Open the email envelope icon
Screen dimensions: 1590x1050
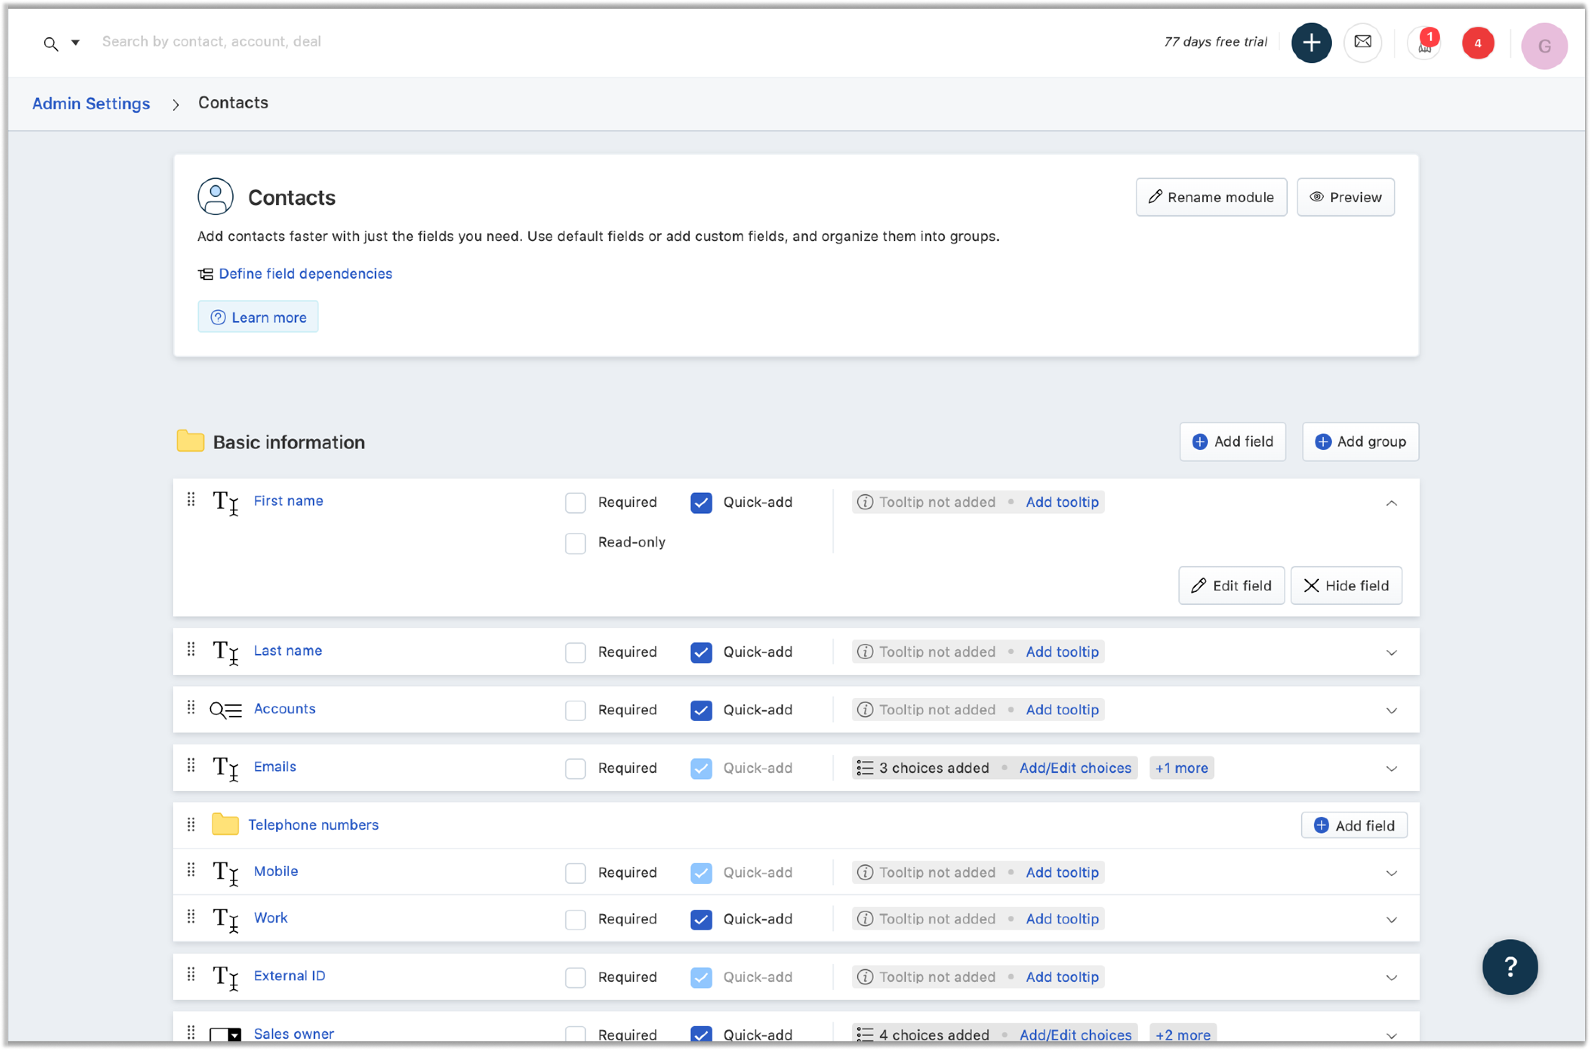pyautogui.click(x=1362, y=43)
